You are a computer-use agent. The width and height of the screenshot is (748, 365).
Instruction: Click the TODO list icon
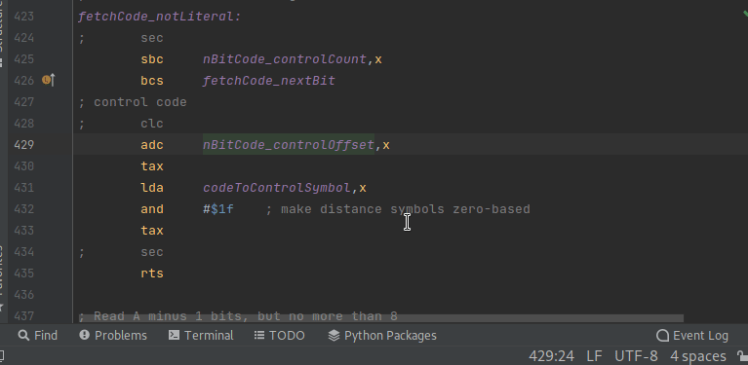pyautogui.click(x=259, y=335)
